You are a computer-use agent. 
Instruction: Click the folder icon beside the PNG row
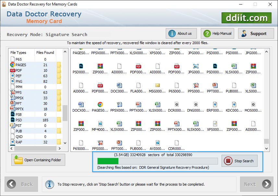pos(59,81)
